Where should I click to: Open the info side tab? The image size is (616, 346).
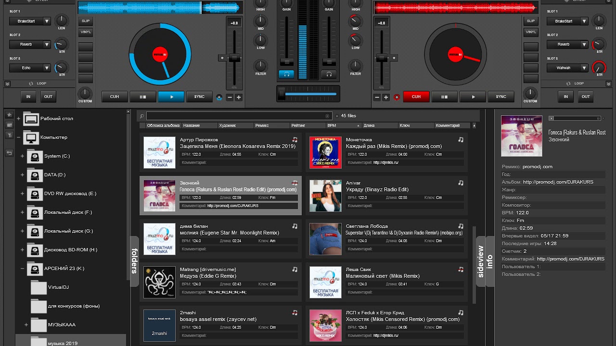pyautogui.click(x=490, y=261)
